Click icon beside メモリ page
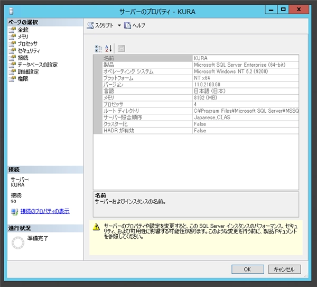 tap(12, 37)
